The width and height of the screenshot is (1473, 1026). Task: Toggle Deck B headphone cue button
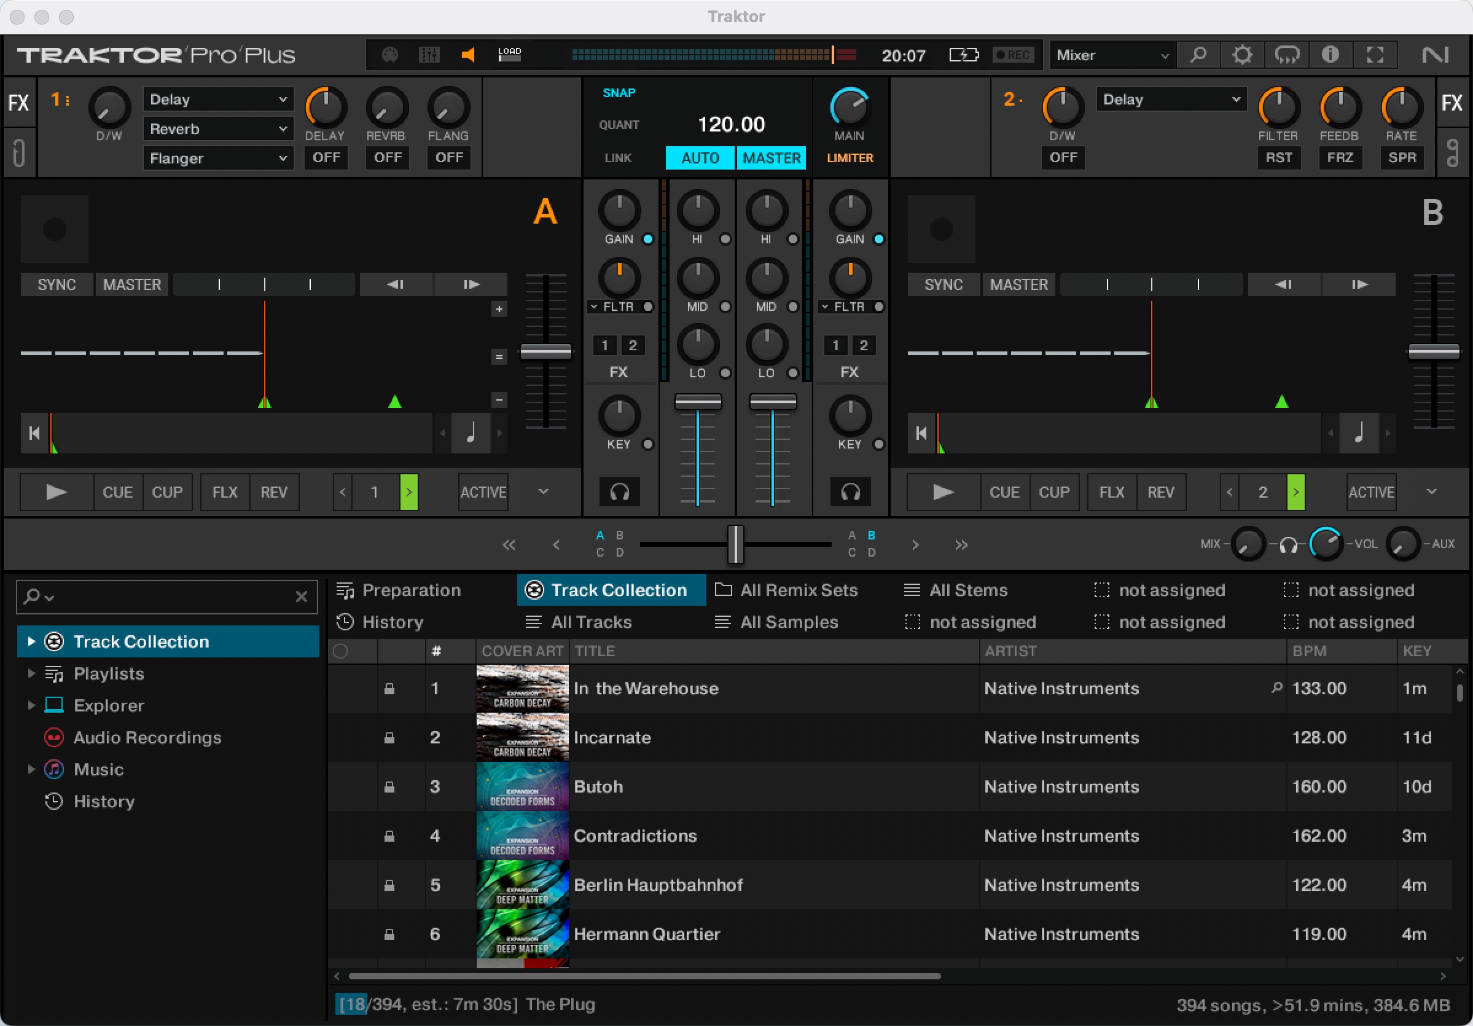tap(850, 492)
